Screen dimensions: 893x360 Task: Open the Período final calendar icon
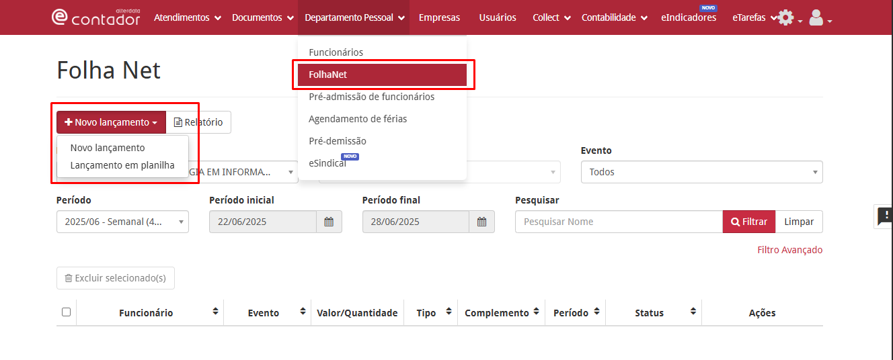click(x=481, y=222)
